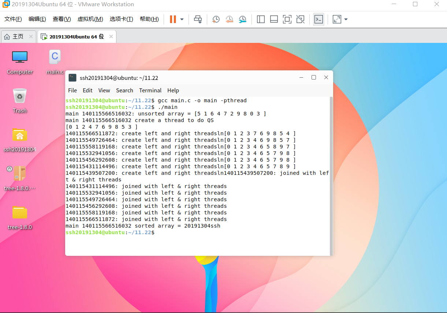447x313 pixels.
Task: Click the './main' command line
Action: click(x=168, y=107)
